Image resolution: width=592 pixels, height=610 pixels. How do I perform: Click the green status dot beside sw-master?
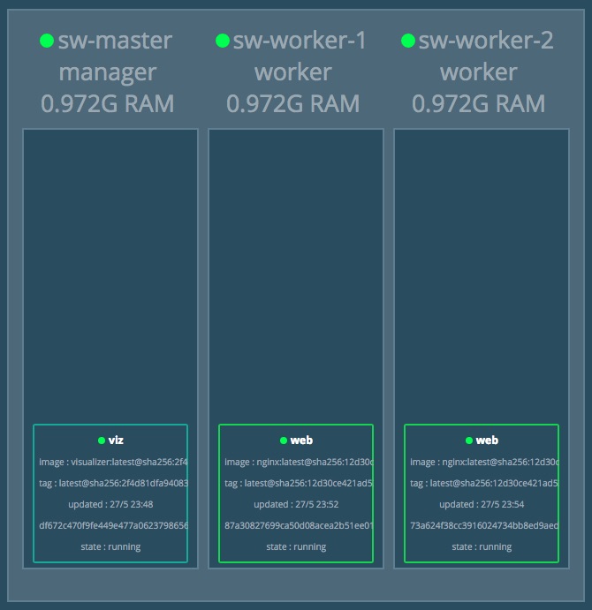47,41
